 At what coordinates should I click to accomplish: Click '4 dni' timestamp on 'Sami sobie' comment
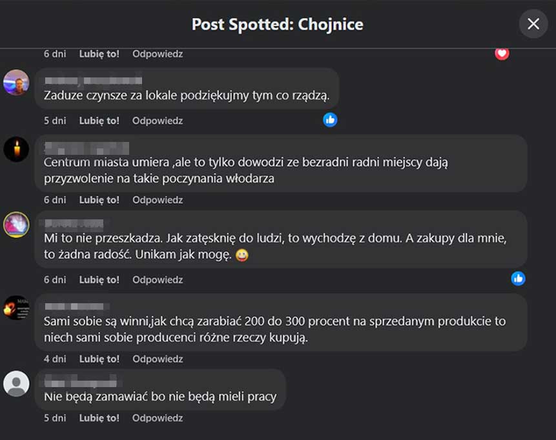(x=55, y=359)
